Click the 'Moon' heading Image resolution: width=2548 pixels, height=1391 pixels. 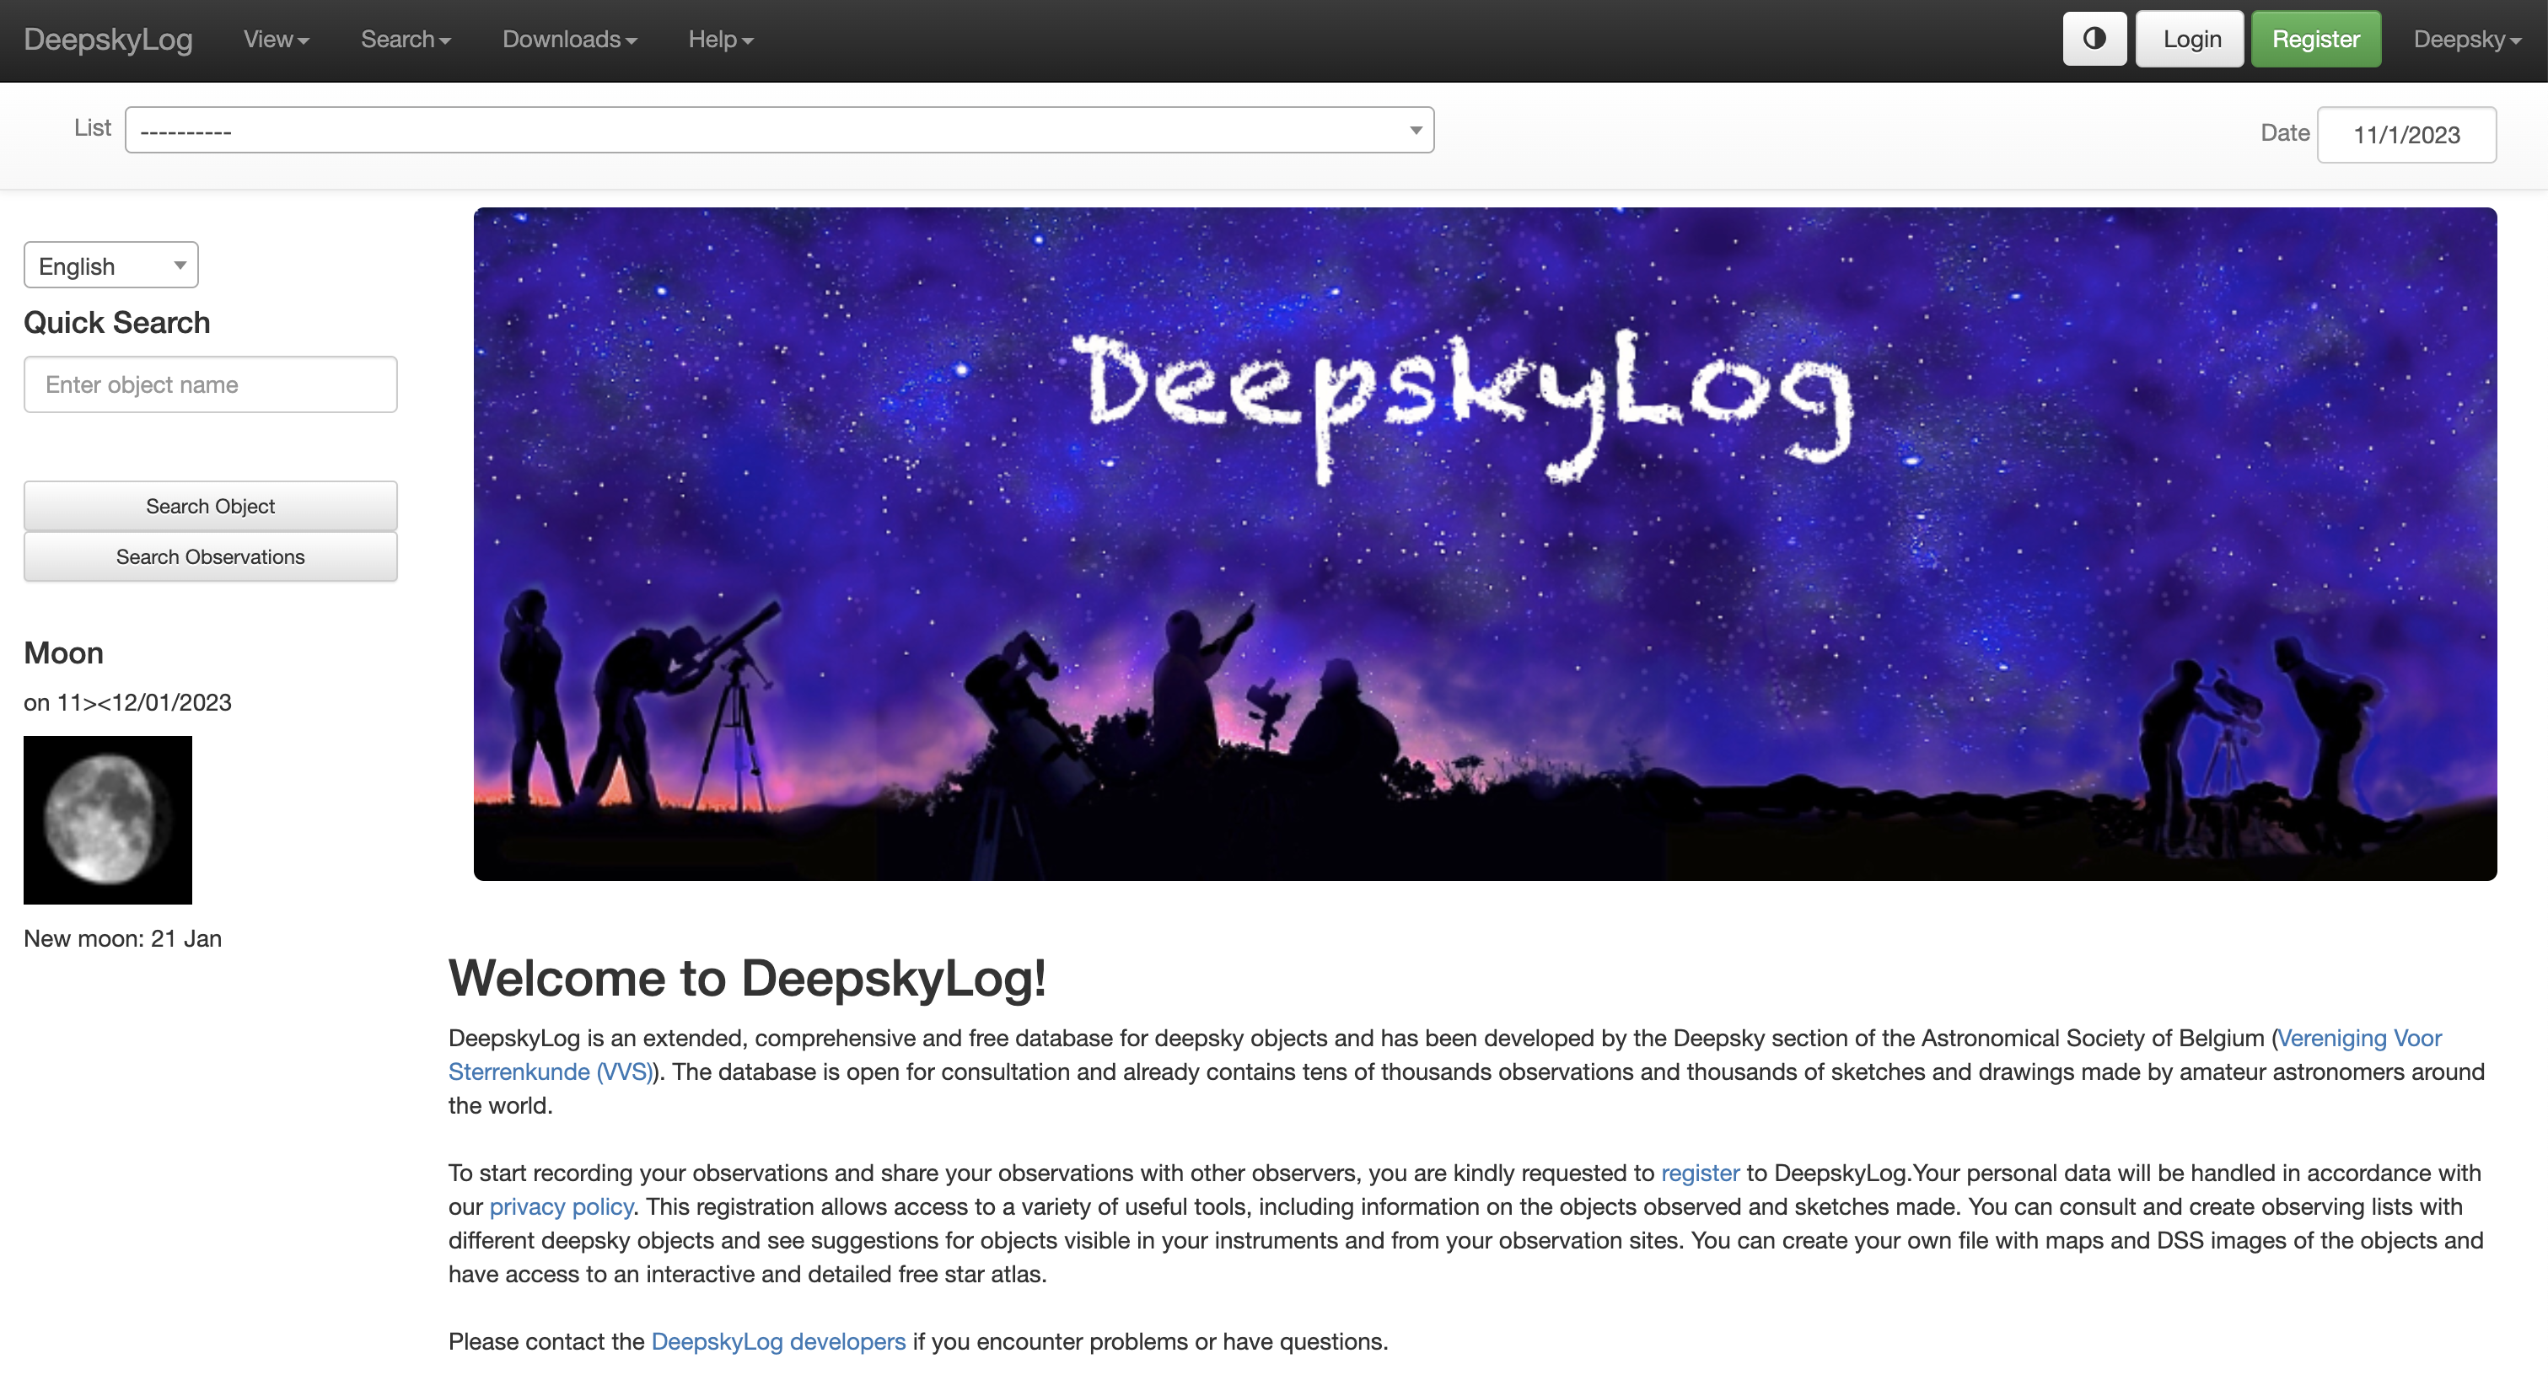click(63, 653)
